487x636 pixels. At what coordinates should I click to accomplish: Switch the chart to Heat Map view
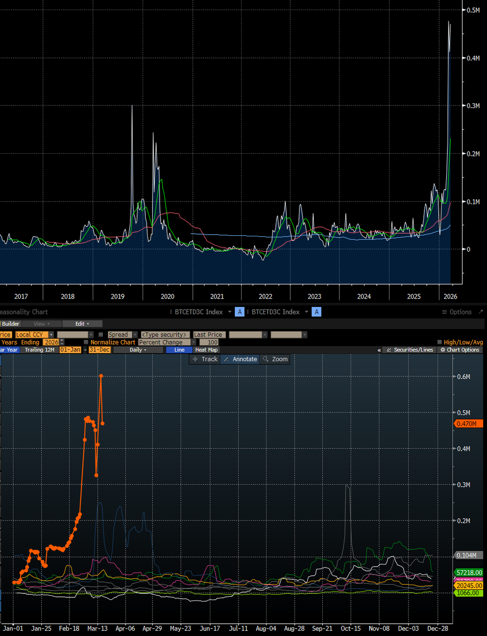tap(206, 350)
